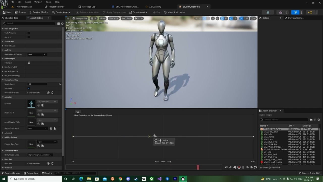This screenshot has height=182, width=323.
Task: Step forward one frame
Action: coord(247,167)
